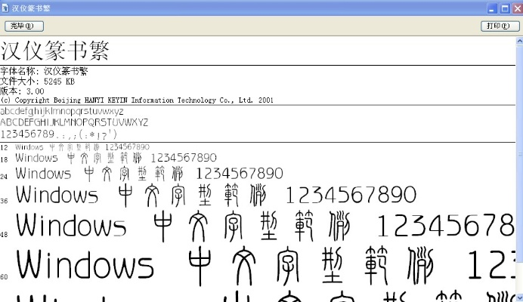Click the 完毕(D) done button
This screenshot has height=302, width=523.
pyautogui.click(x=23, y=26)
